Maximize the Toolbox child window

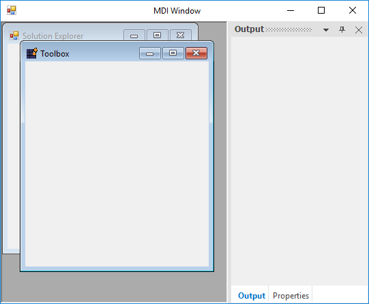pos(173,53)
